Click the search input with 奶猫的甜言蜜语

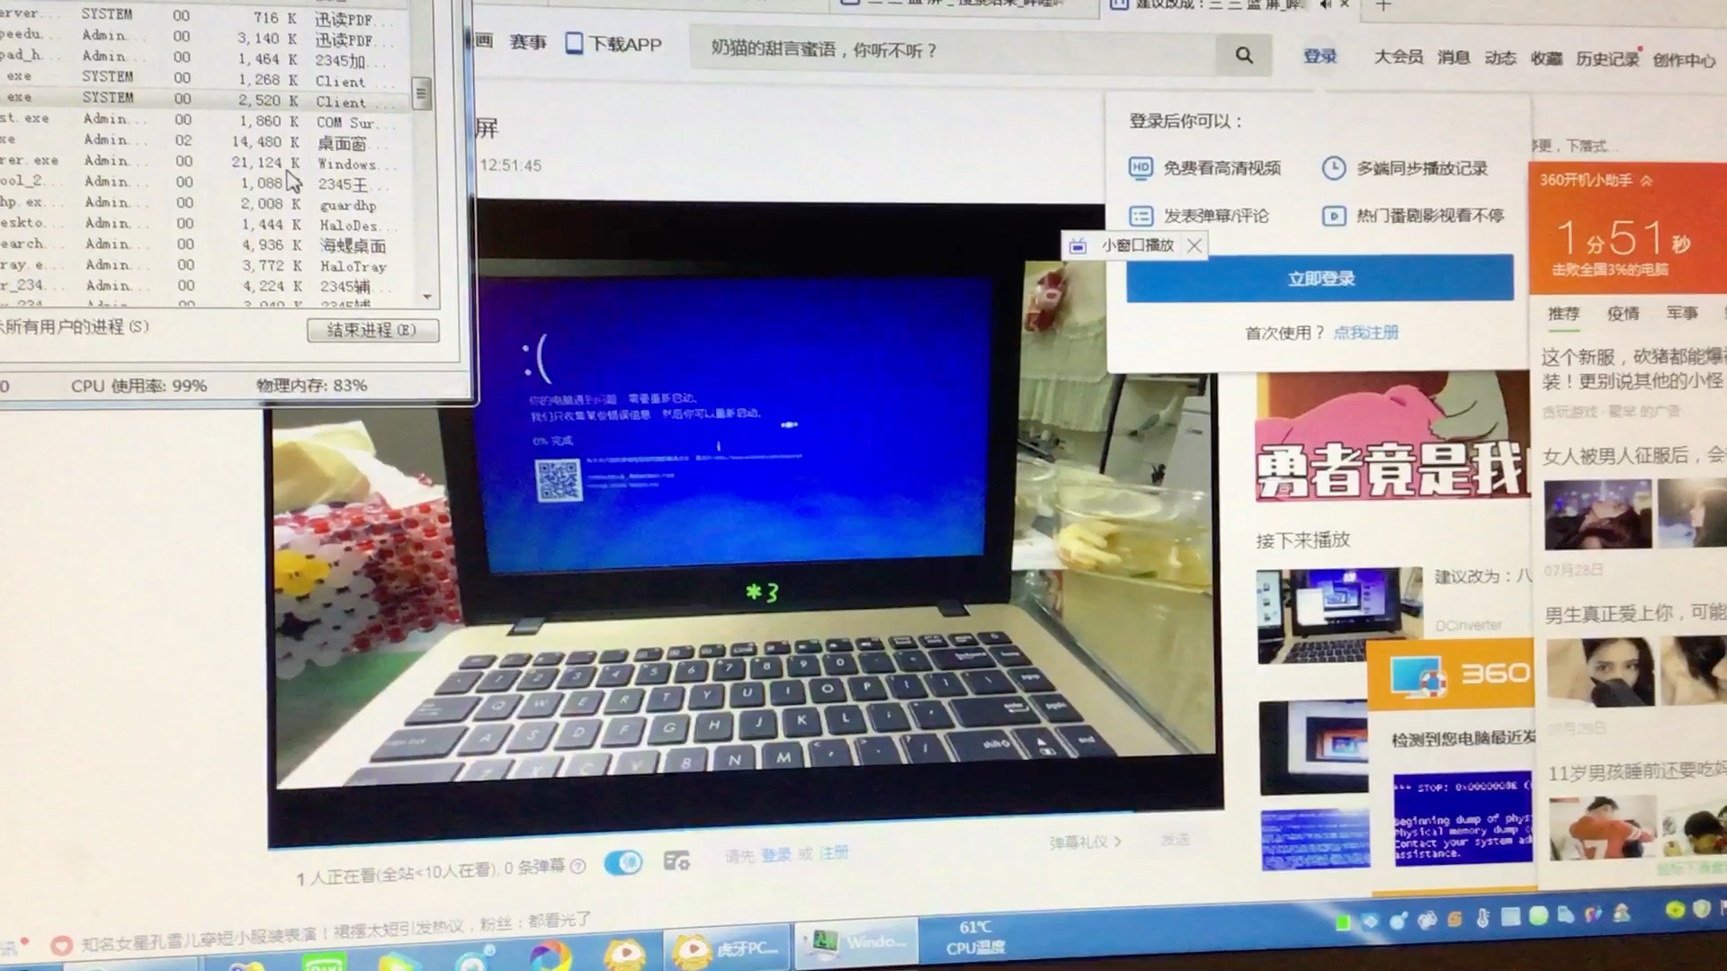coord(953,51)
